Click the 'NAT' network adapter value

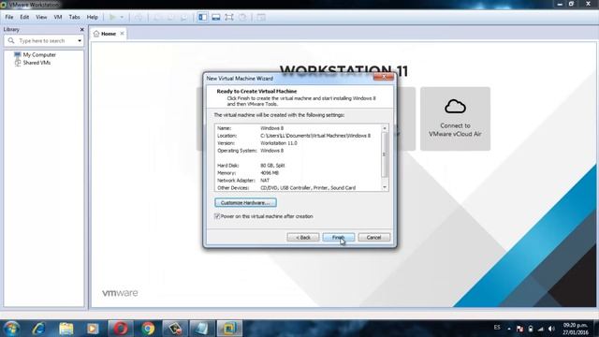click(x=265, y=181)
